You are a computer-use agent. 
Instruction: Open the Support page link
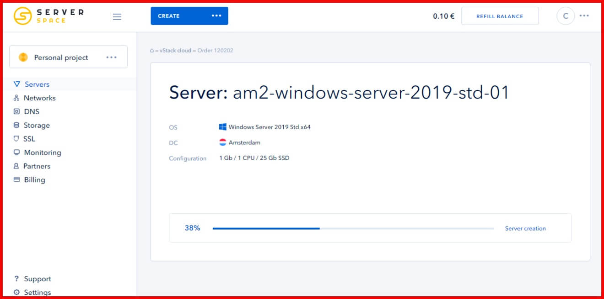pyautogui.click(x=38, y=279)
